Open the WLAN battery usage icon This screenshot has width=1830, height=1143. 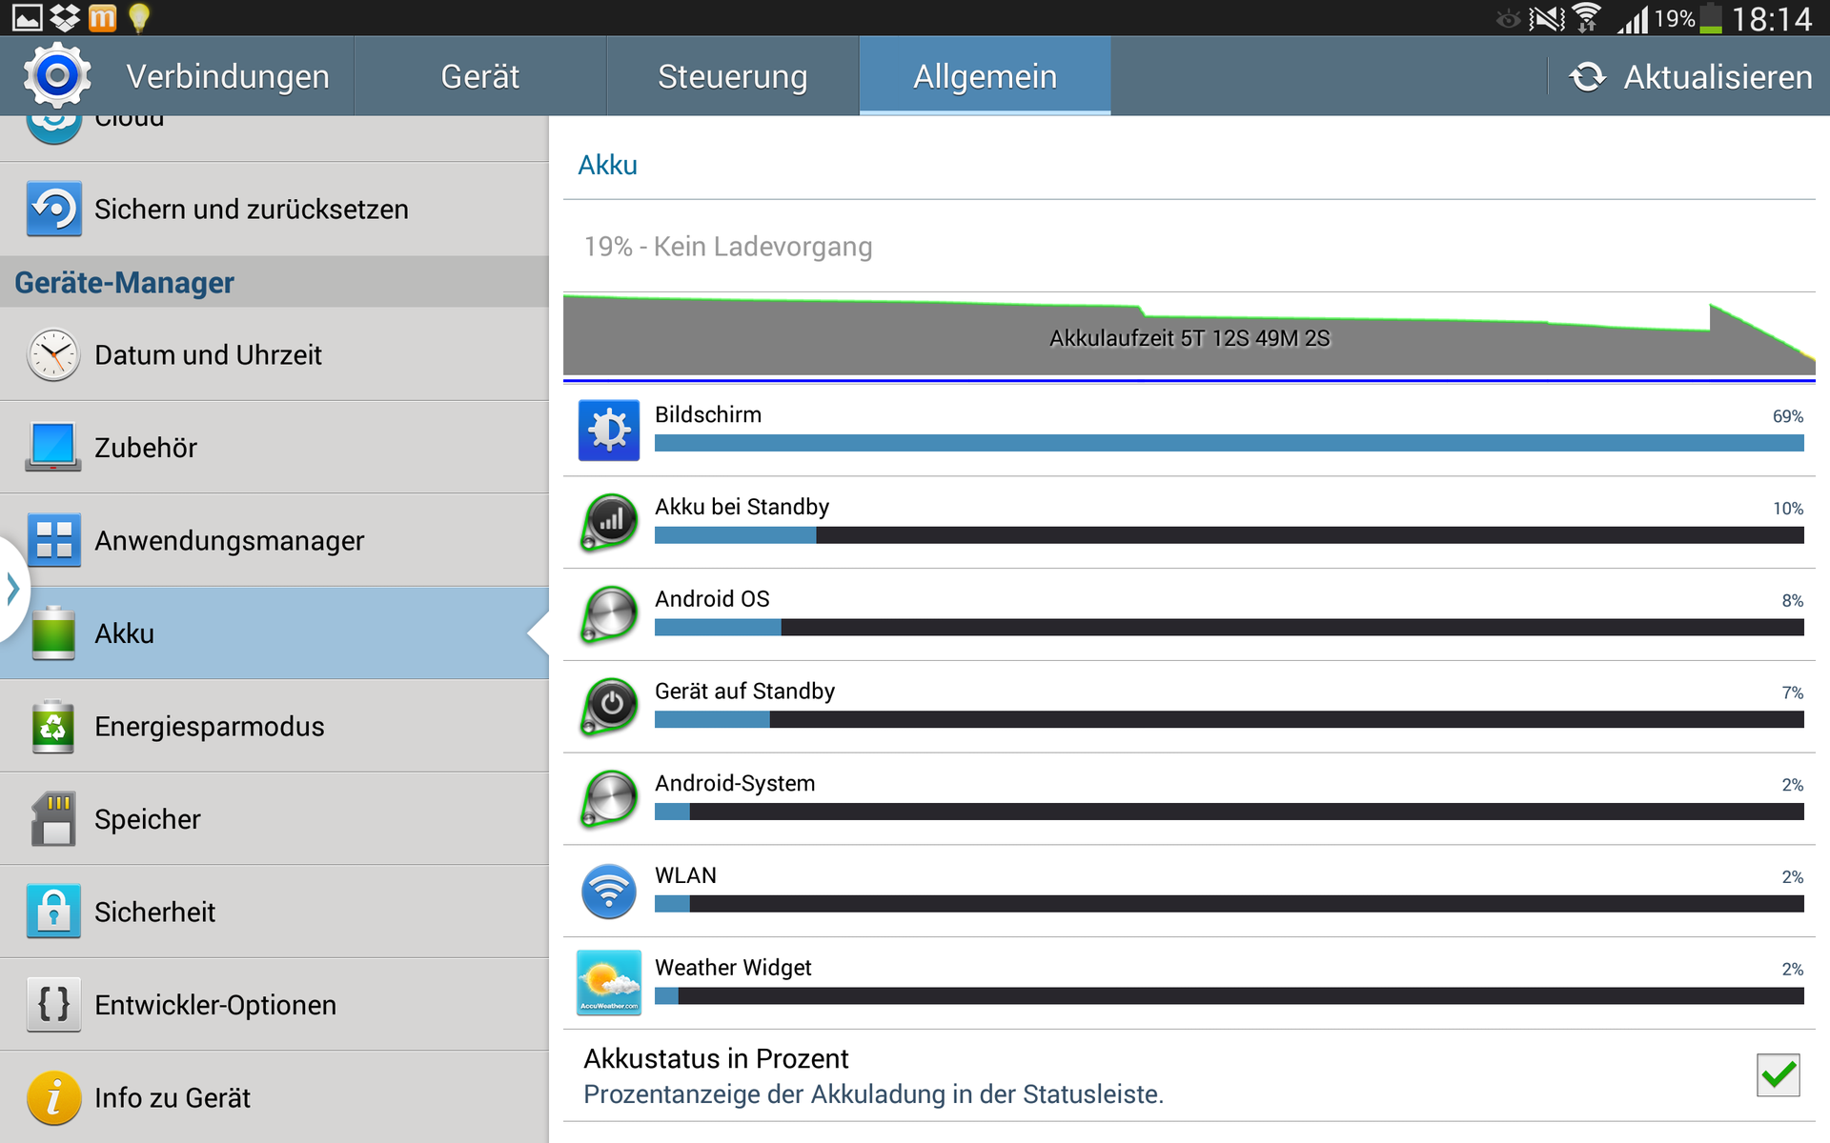pyautogui.click(x=609, y=892)
